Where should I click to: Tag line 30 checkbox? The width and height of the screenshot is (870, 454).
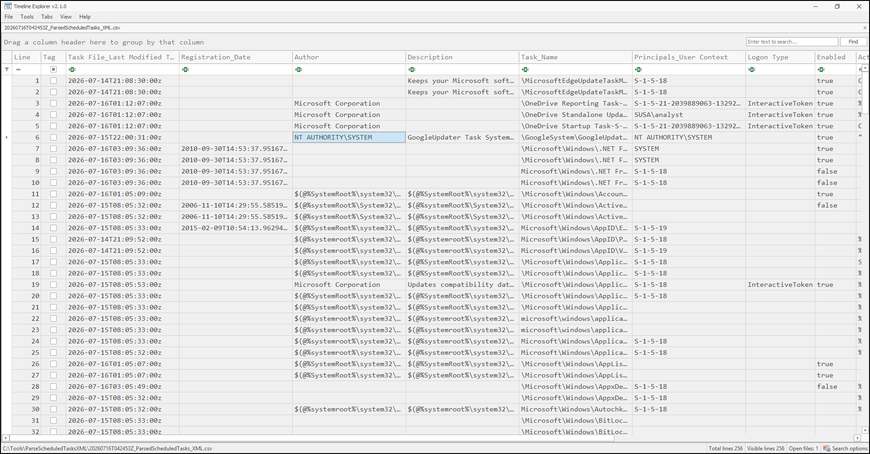(53, 409)
